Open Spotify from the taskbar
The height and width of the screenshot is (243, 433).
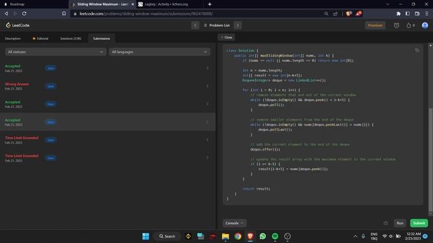tap(275, 236)
